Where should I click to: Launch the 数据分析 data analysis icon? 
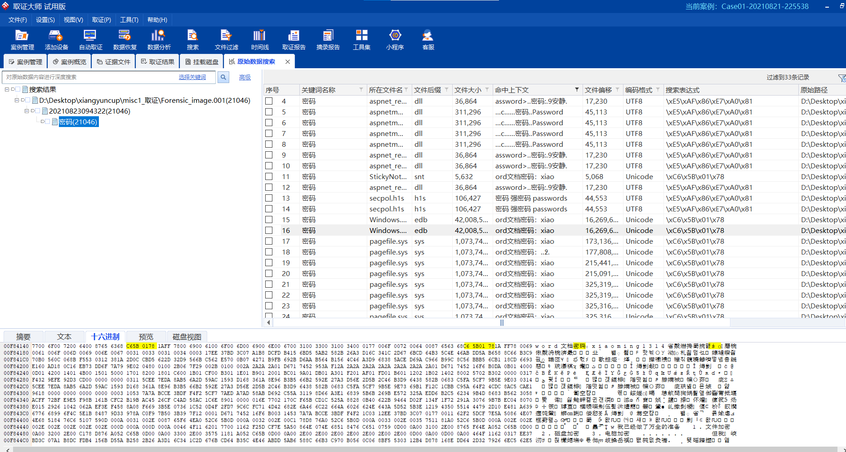[159, 39]
